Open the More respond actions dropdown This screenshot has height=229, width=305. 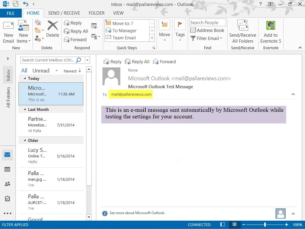click(96, 36)
